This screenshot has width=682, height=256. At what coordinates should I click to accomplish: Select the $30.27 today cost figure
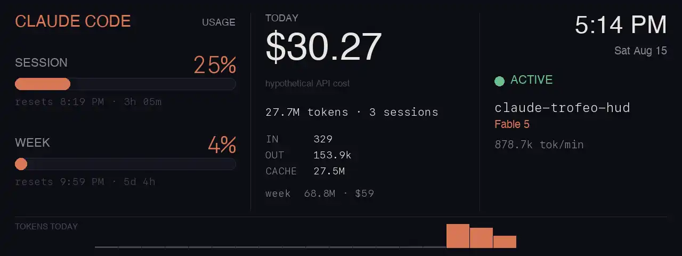(323, 46)
